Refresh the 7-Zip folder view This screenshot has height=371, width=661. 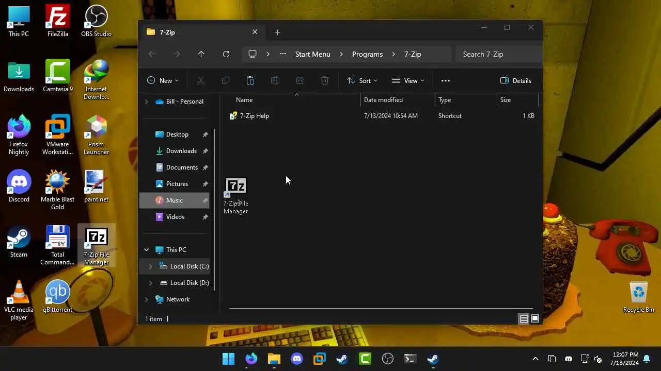point(226,54)
